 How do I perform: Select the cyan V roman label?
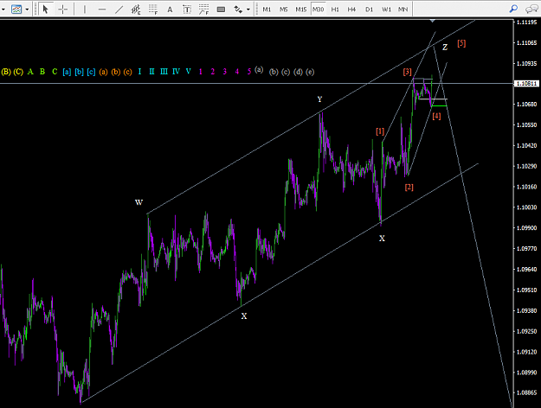pyautogui.click(x=189, y=72)
